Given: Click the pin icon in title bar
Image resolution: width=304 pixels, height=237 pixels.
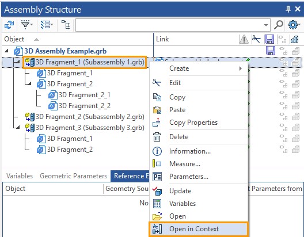Looking at the screenshot, I should click(288, 9).
